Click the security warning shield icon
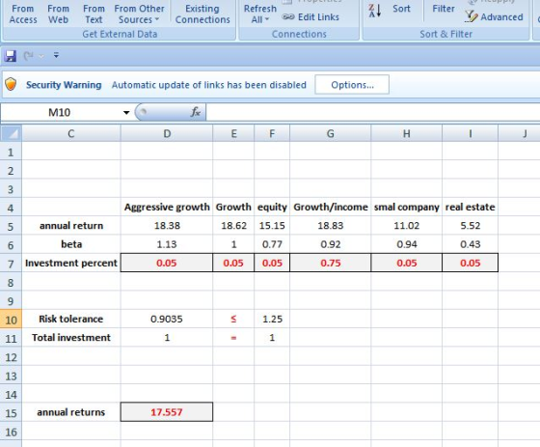The width and height of the screenshot is (540, 447). (x=11, y=84)
